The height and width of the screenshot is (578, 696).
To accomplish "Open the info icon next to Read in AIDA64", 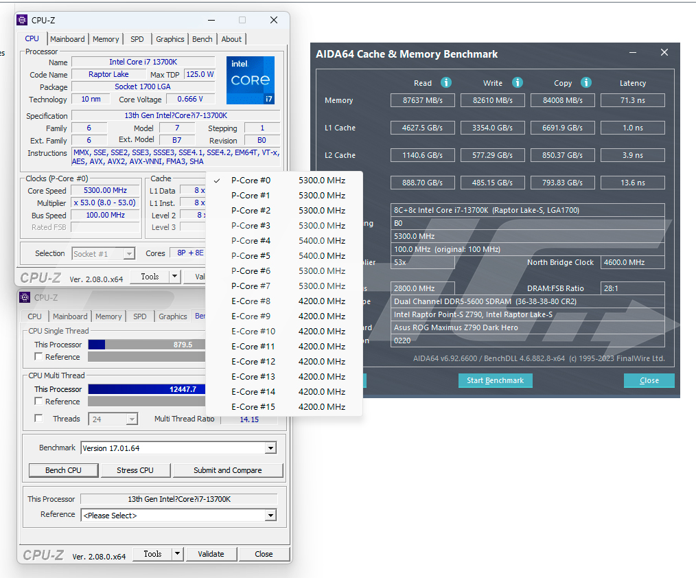I will click(446, 82).
